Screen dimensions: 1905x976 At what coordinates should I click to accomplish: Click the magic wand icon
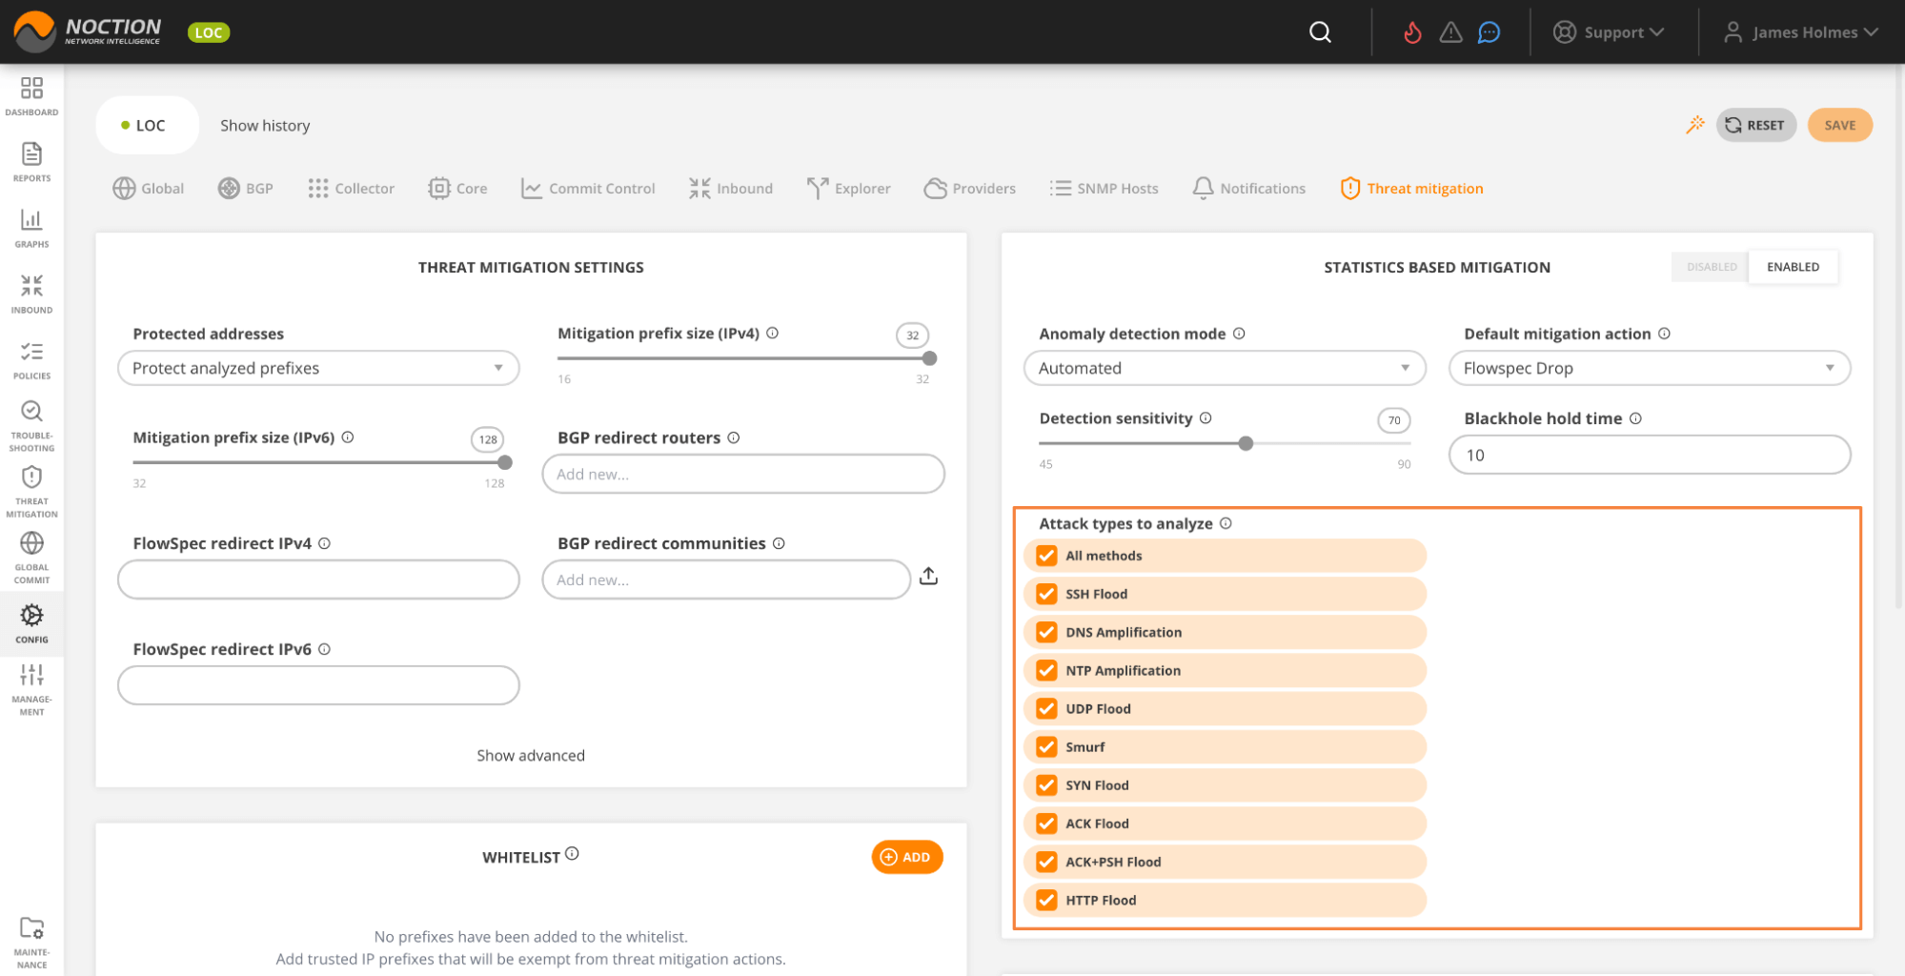(x=1694, y=125)
